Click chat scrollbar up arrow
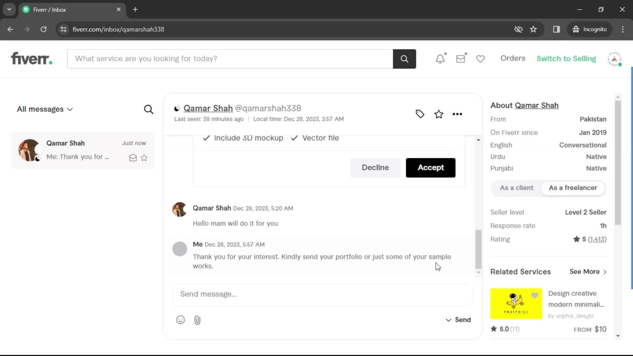633x356 pixels. (x=478, y=140)
